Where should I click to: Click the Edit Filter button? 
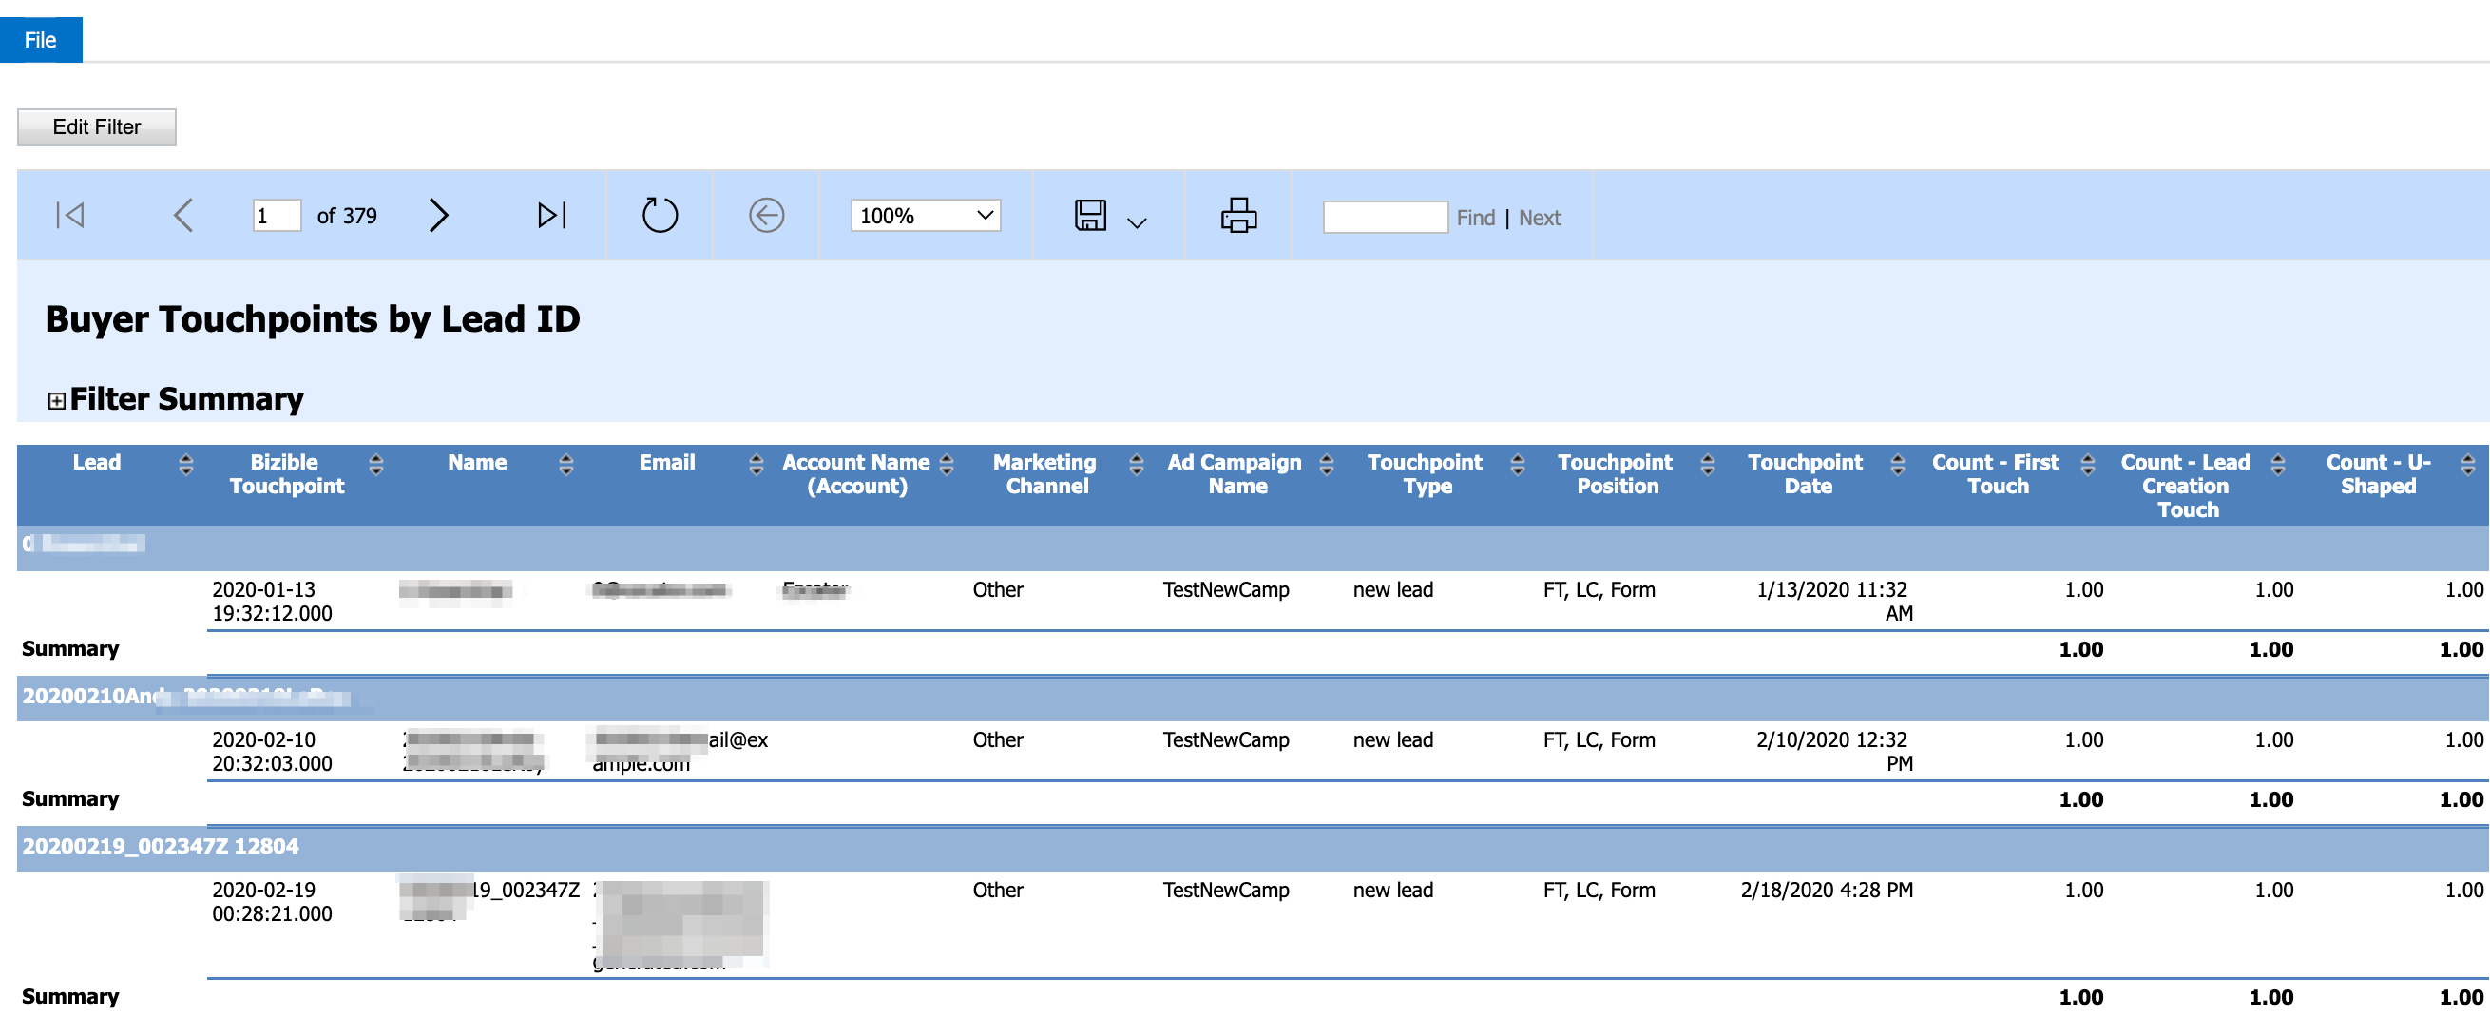[96, 125]
